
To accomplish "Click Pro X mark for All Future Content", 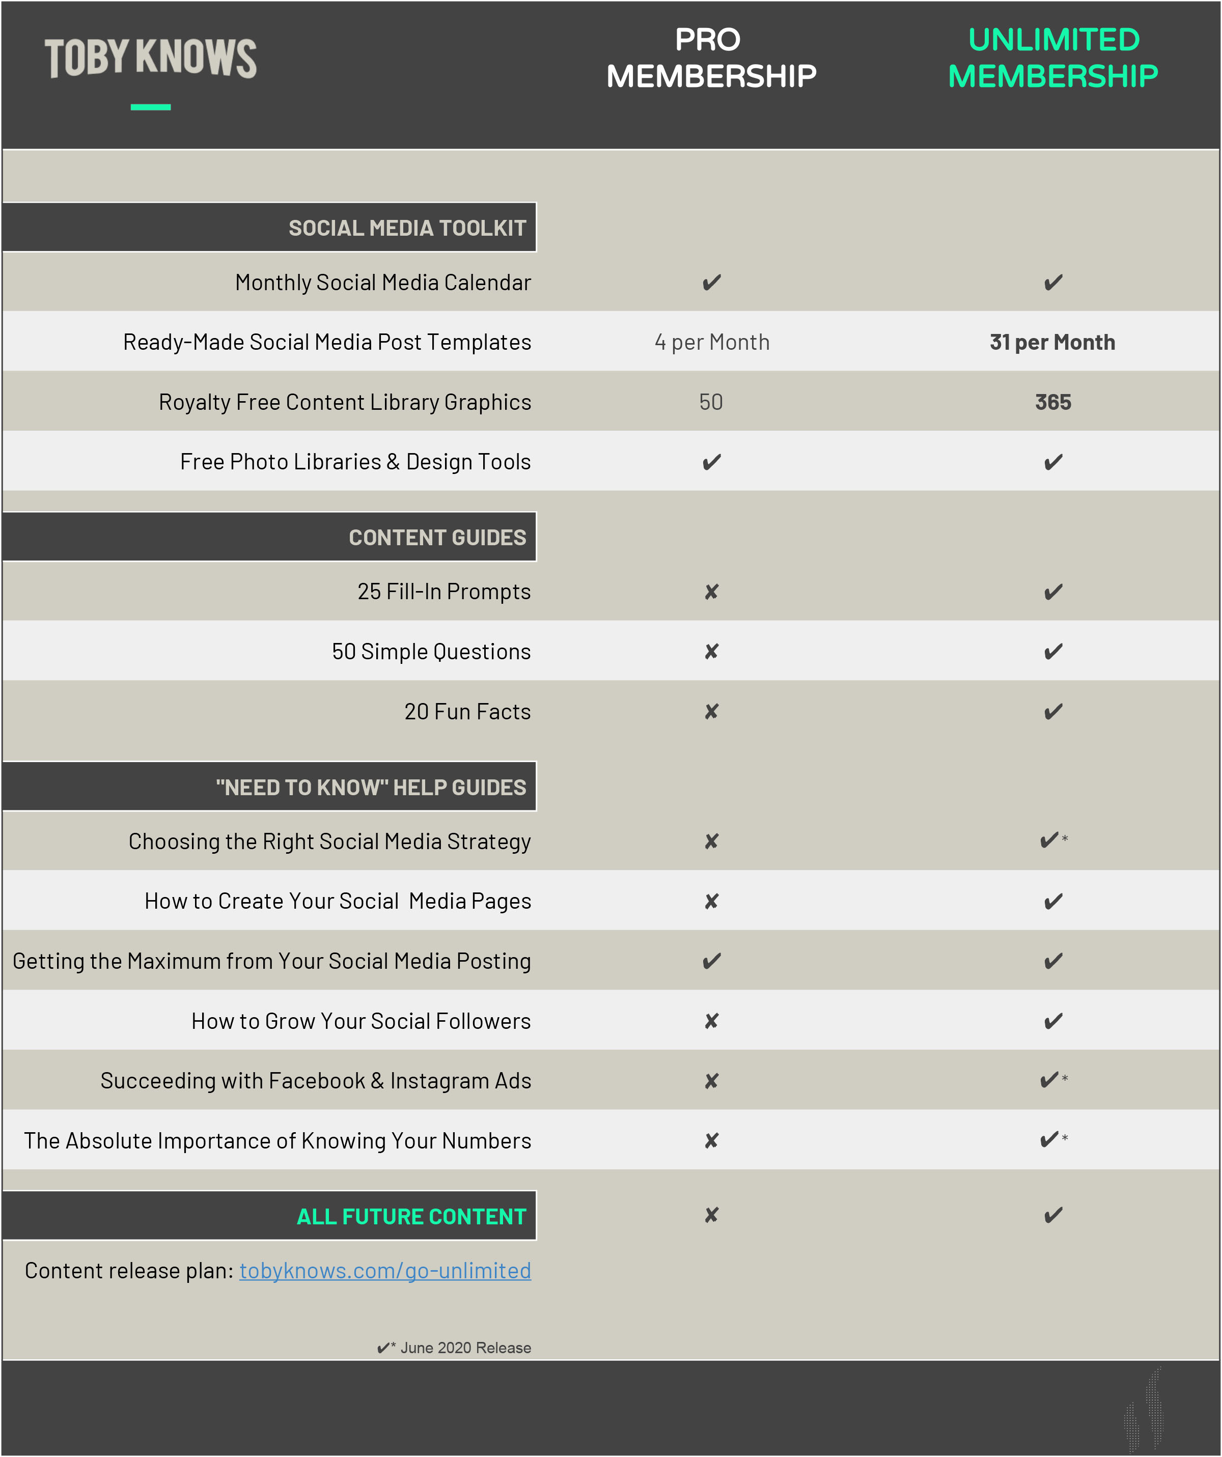I will 711,1216.
